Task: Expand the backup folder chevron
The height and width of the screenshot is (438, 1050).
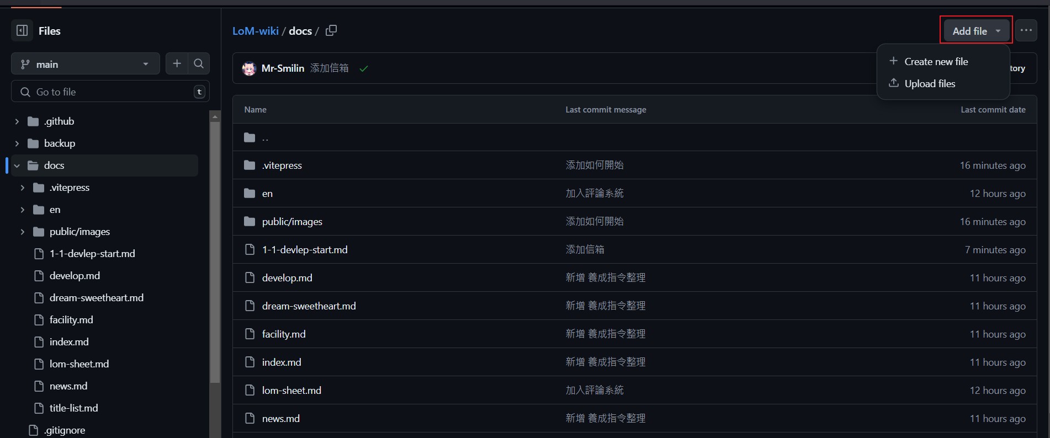Action: click(17, 143)
